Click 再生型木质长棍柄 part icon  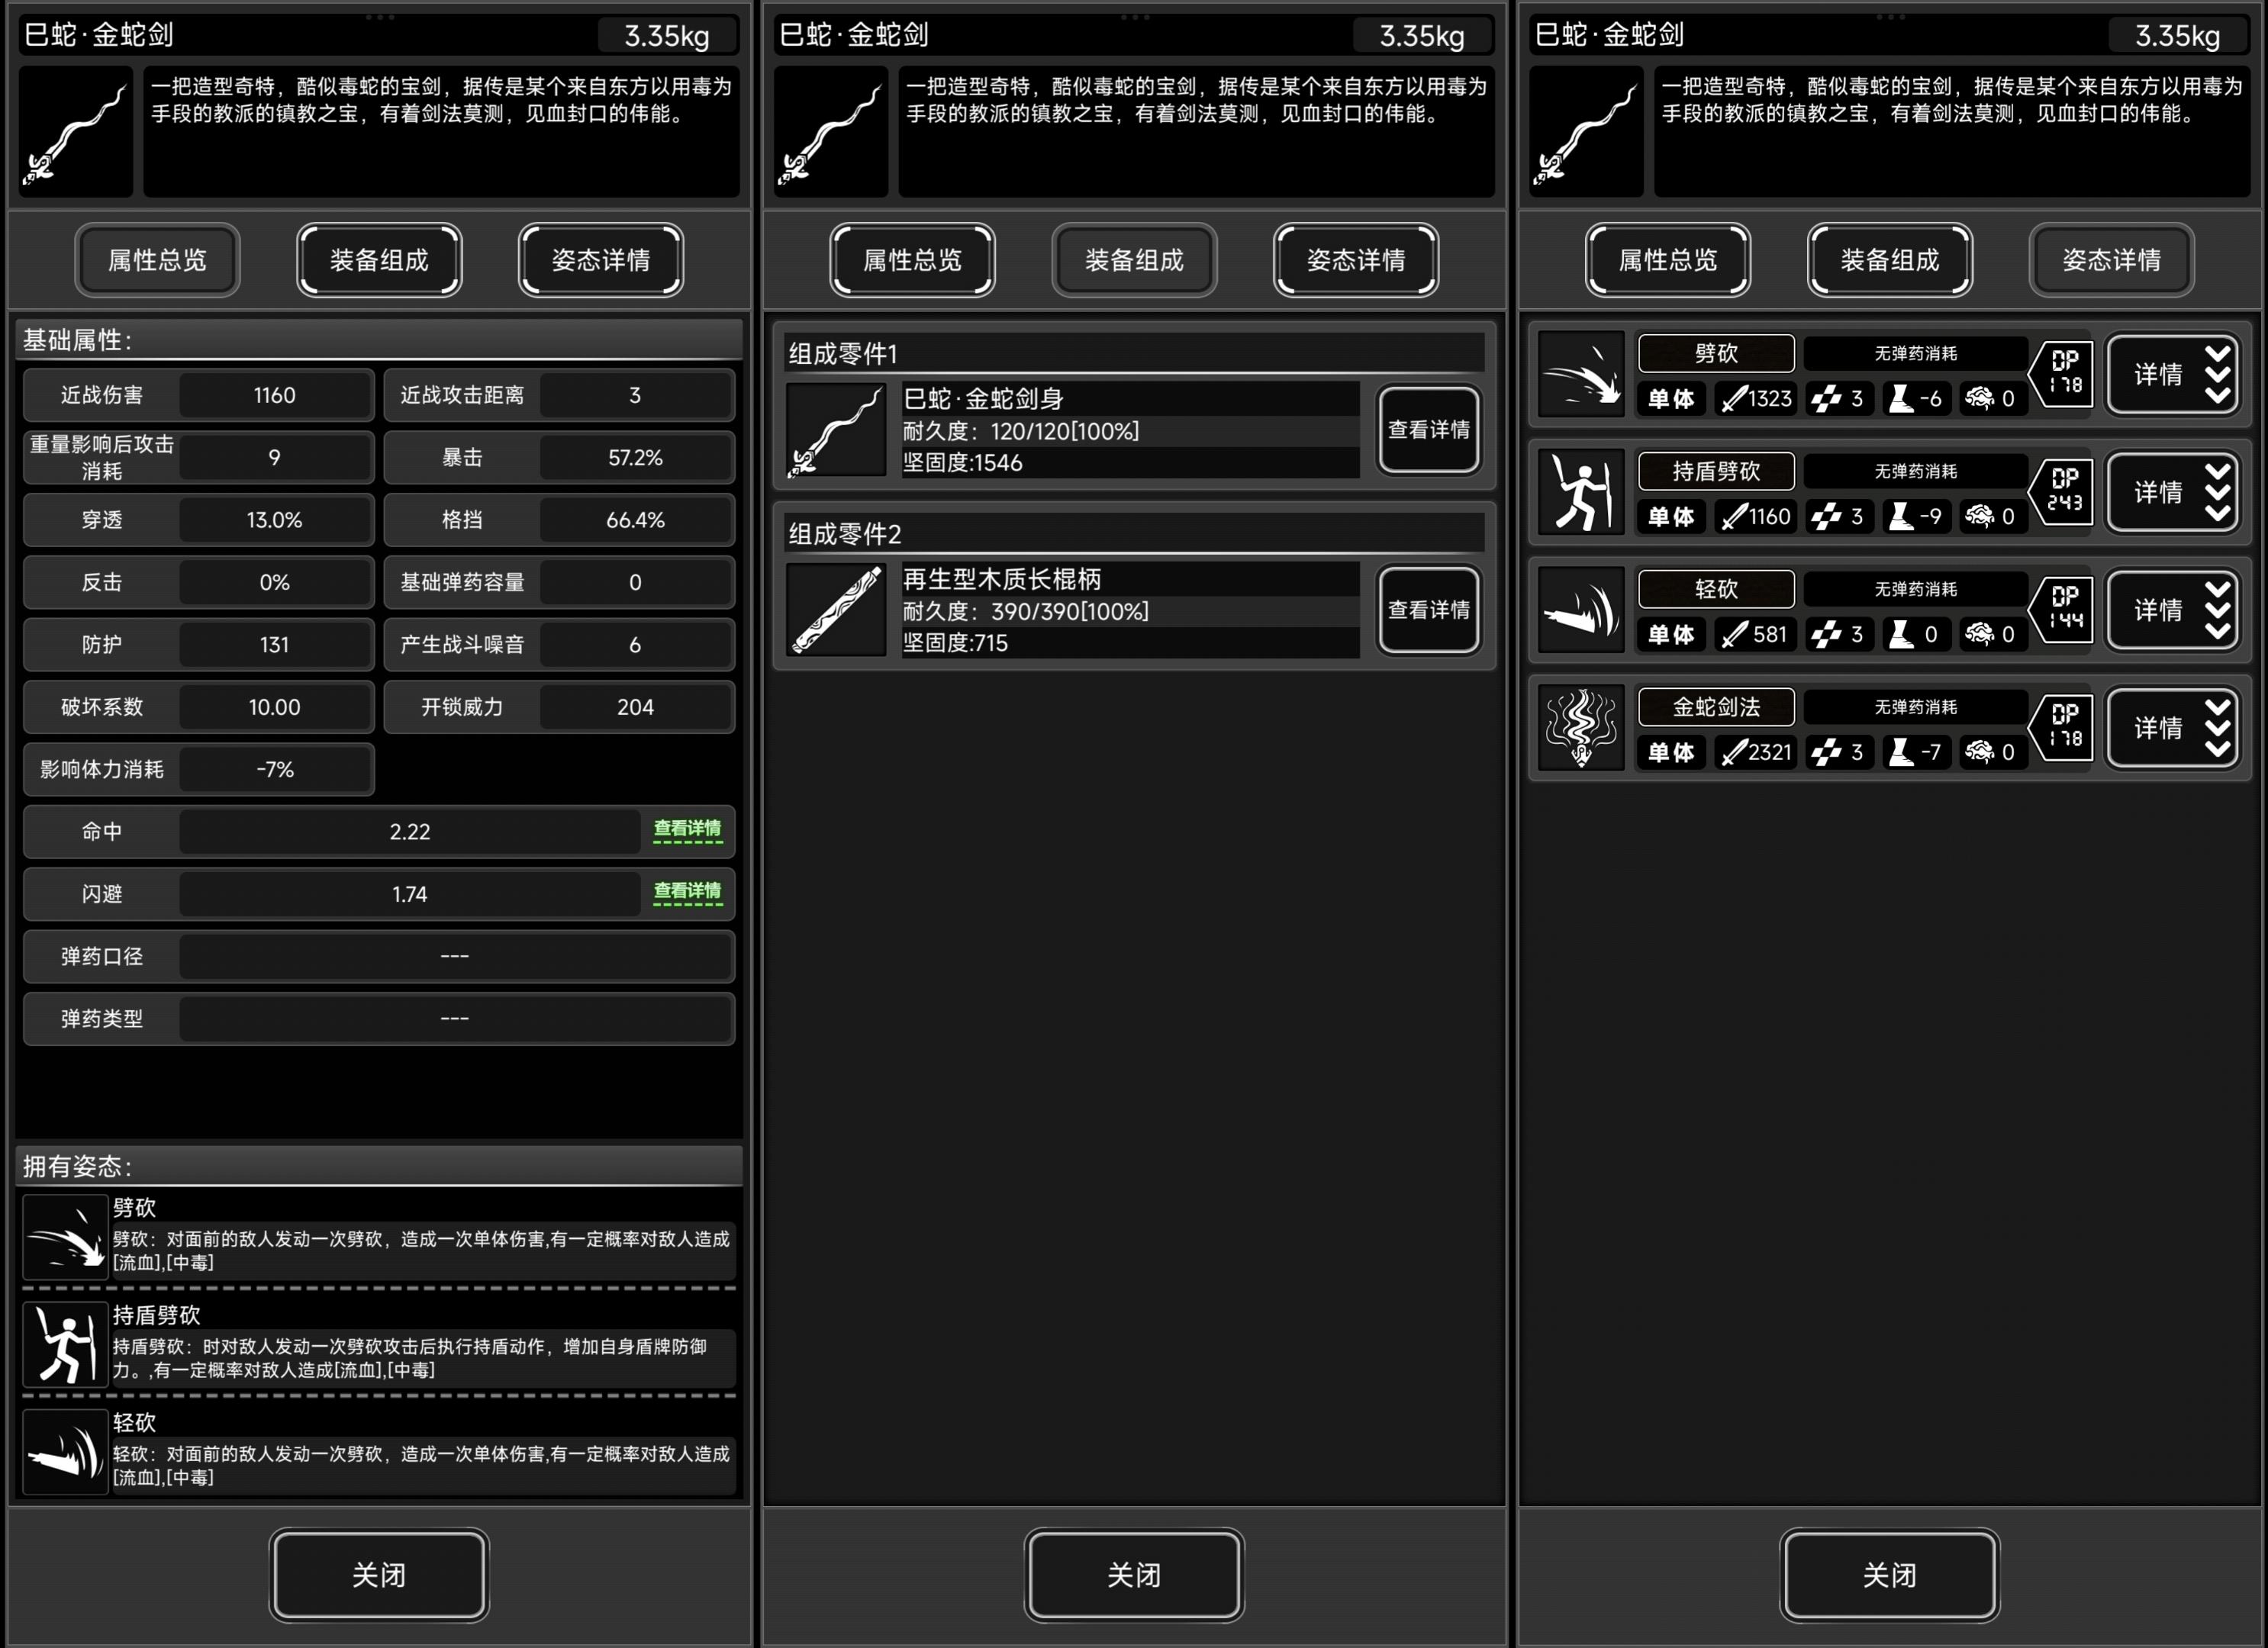[836, 610]
